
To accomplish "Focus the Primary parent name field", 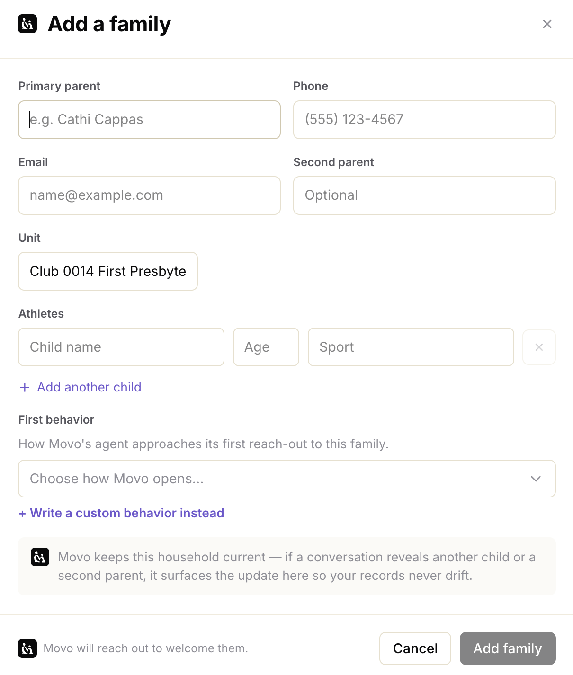I will [149, 120].
